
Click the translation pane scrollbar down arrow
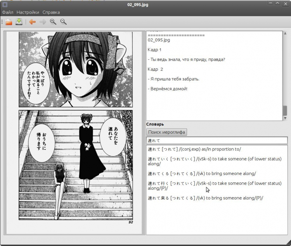pos(285,118)
